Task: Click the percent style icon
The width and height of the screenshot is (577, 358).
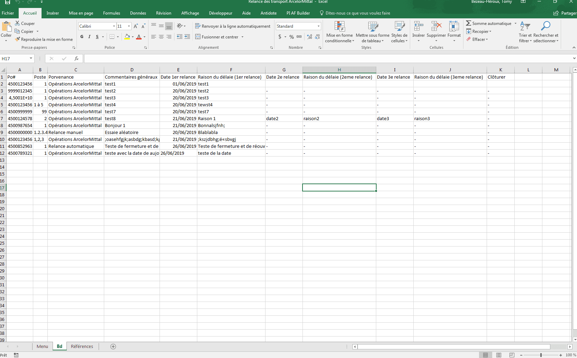Action: coord(291,37)
